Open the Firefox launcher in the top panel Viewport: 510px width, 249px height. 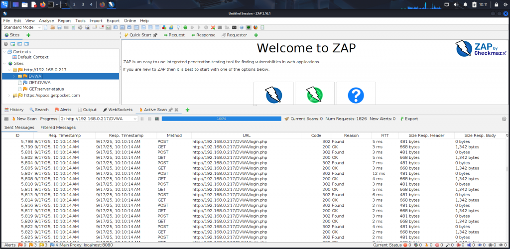coord(43,4)
